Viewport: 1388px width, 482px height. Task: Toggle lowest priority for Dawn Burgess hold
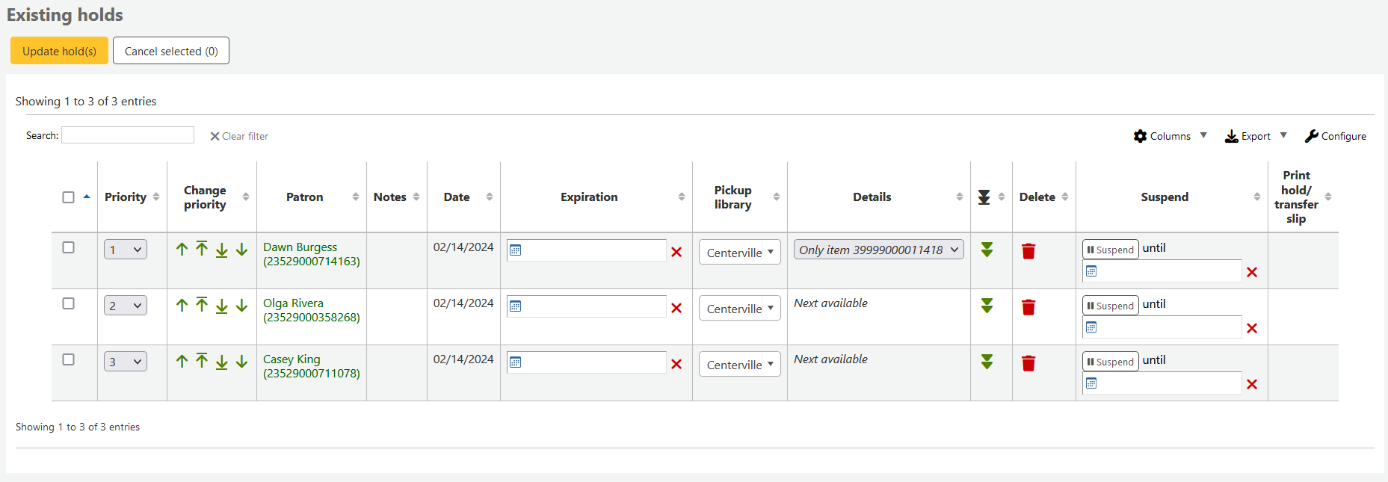[x=987, y=250]
